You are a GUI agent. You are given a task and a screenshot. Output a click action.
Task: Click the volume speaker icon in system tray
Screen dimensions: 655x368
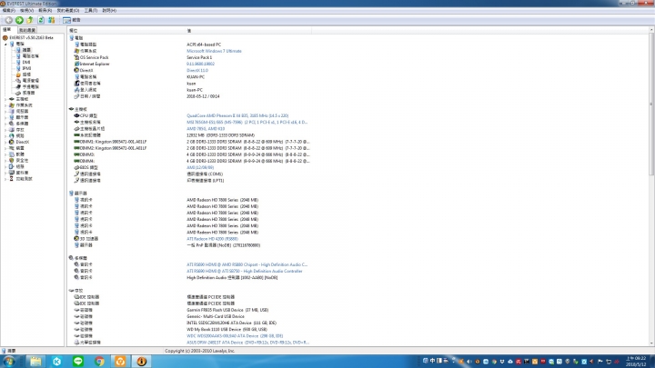(469, 362)
